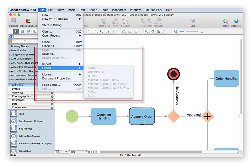Send object to Back

coord(150,21)
